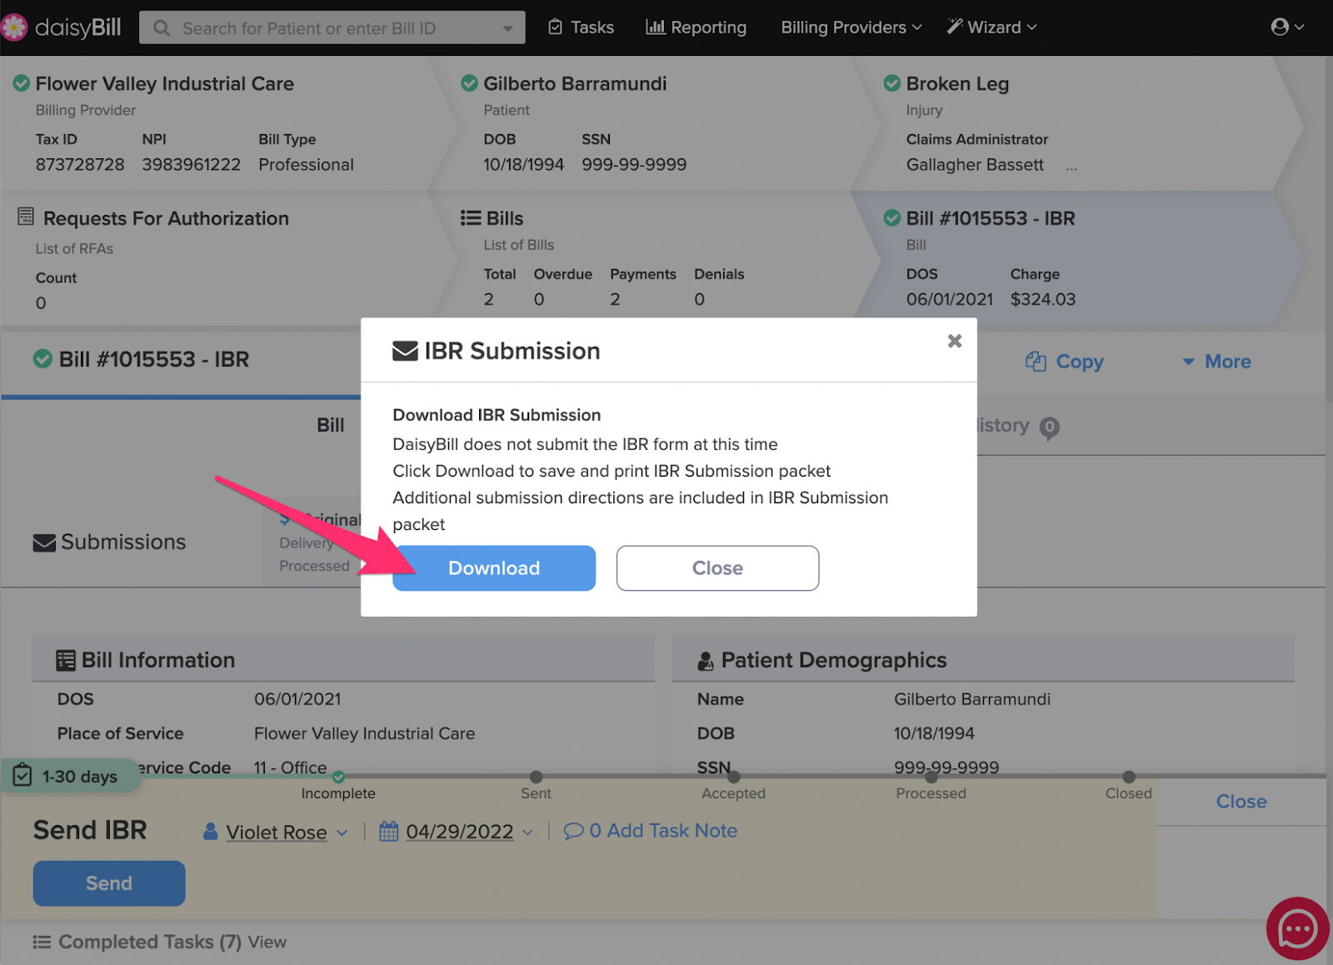Open the Billing Providers dropdown menu
Image resolution: width=1333 pixels, height=965 pixels.
coord(851,27)
